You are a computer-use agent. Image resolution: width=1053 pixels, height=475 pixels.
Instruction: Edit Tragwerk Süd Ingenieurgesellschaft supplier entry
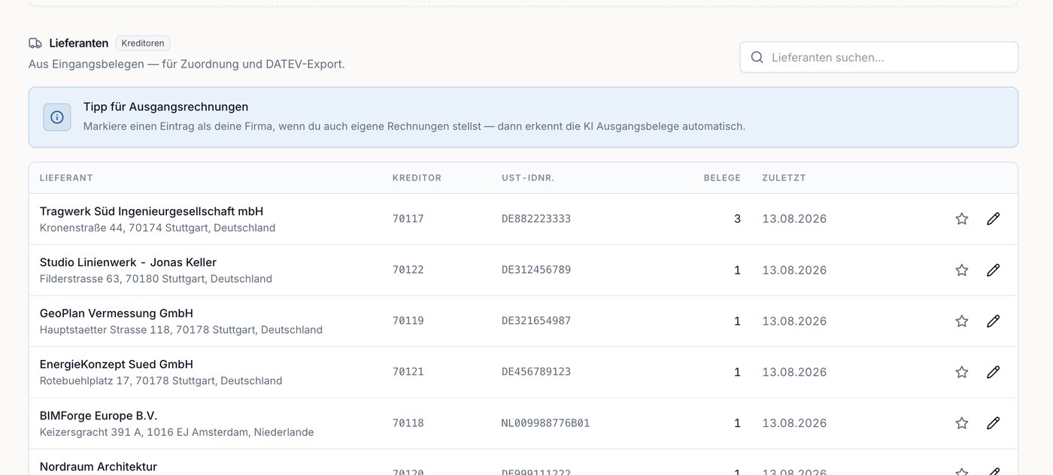993,219
